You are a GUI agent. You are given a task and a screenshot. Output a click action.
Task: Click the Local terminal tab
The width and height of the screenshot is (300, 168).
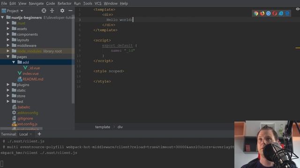(x=23, y=134)
